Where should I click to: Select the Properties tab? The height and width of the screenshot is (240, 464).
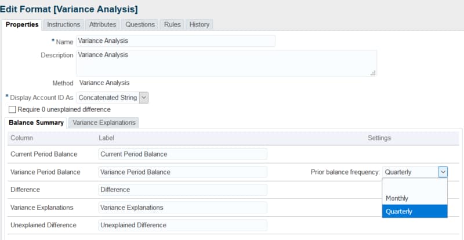point(22,24)
